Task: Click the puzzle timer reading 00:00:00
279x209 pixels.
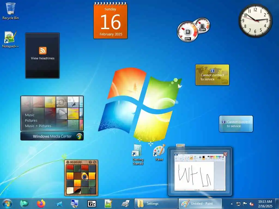Action: point(76,162)
